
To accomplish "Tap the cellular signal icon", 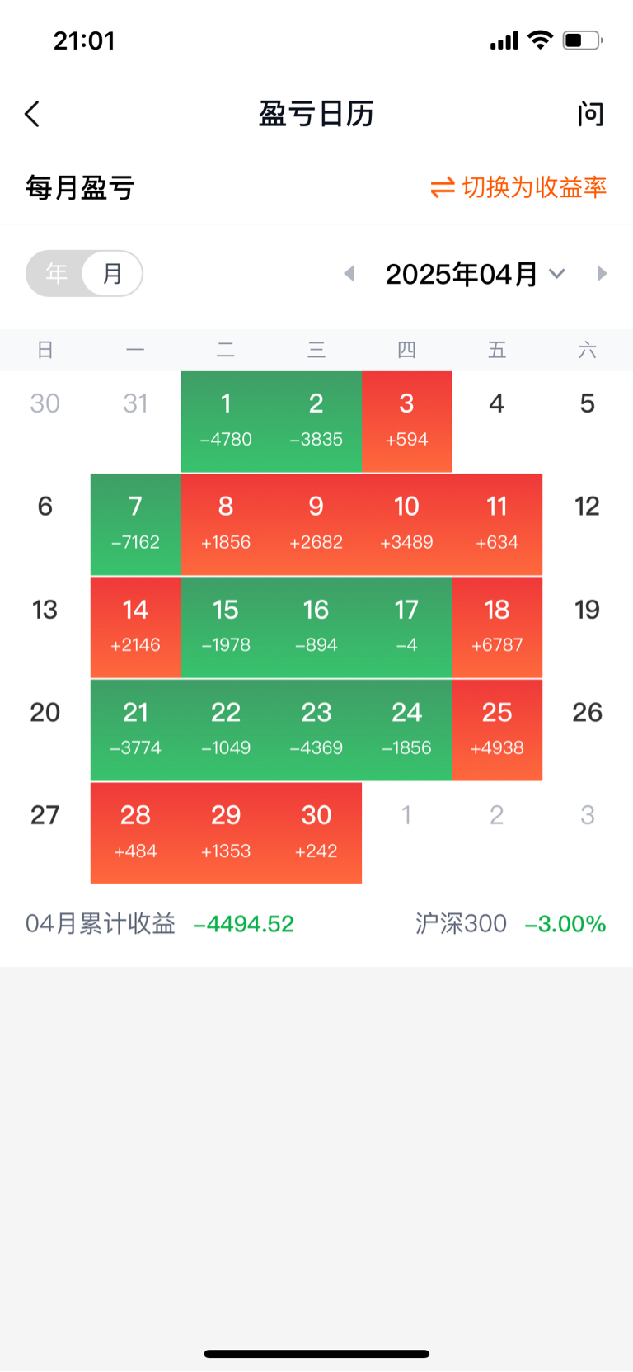I will pos(504,40).
